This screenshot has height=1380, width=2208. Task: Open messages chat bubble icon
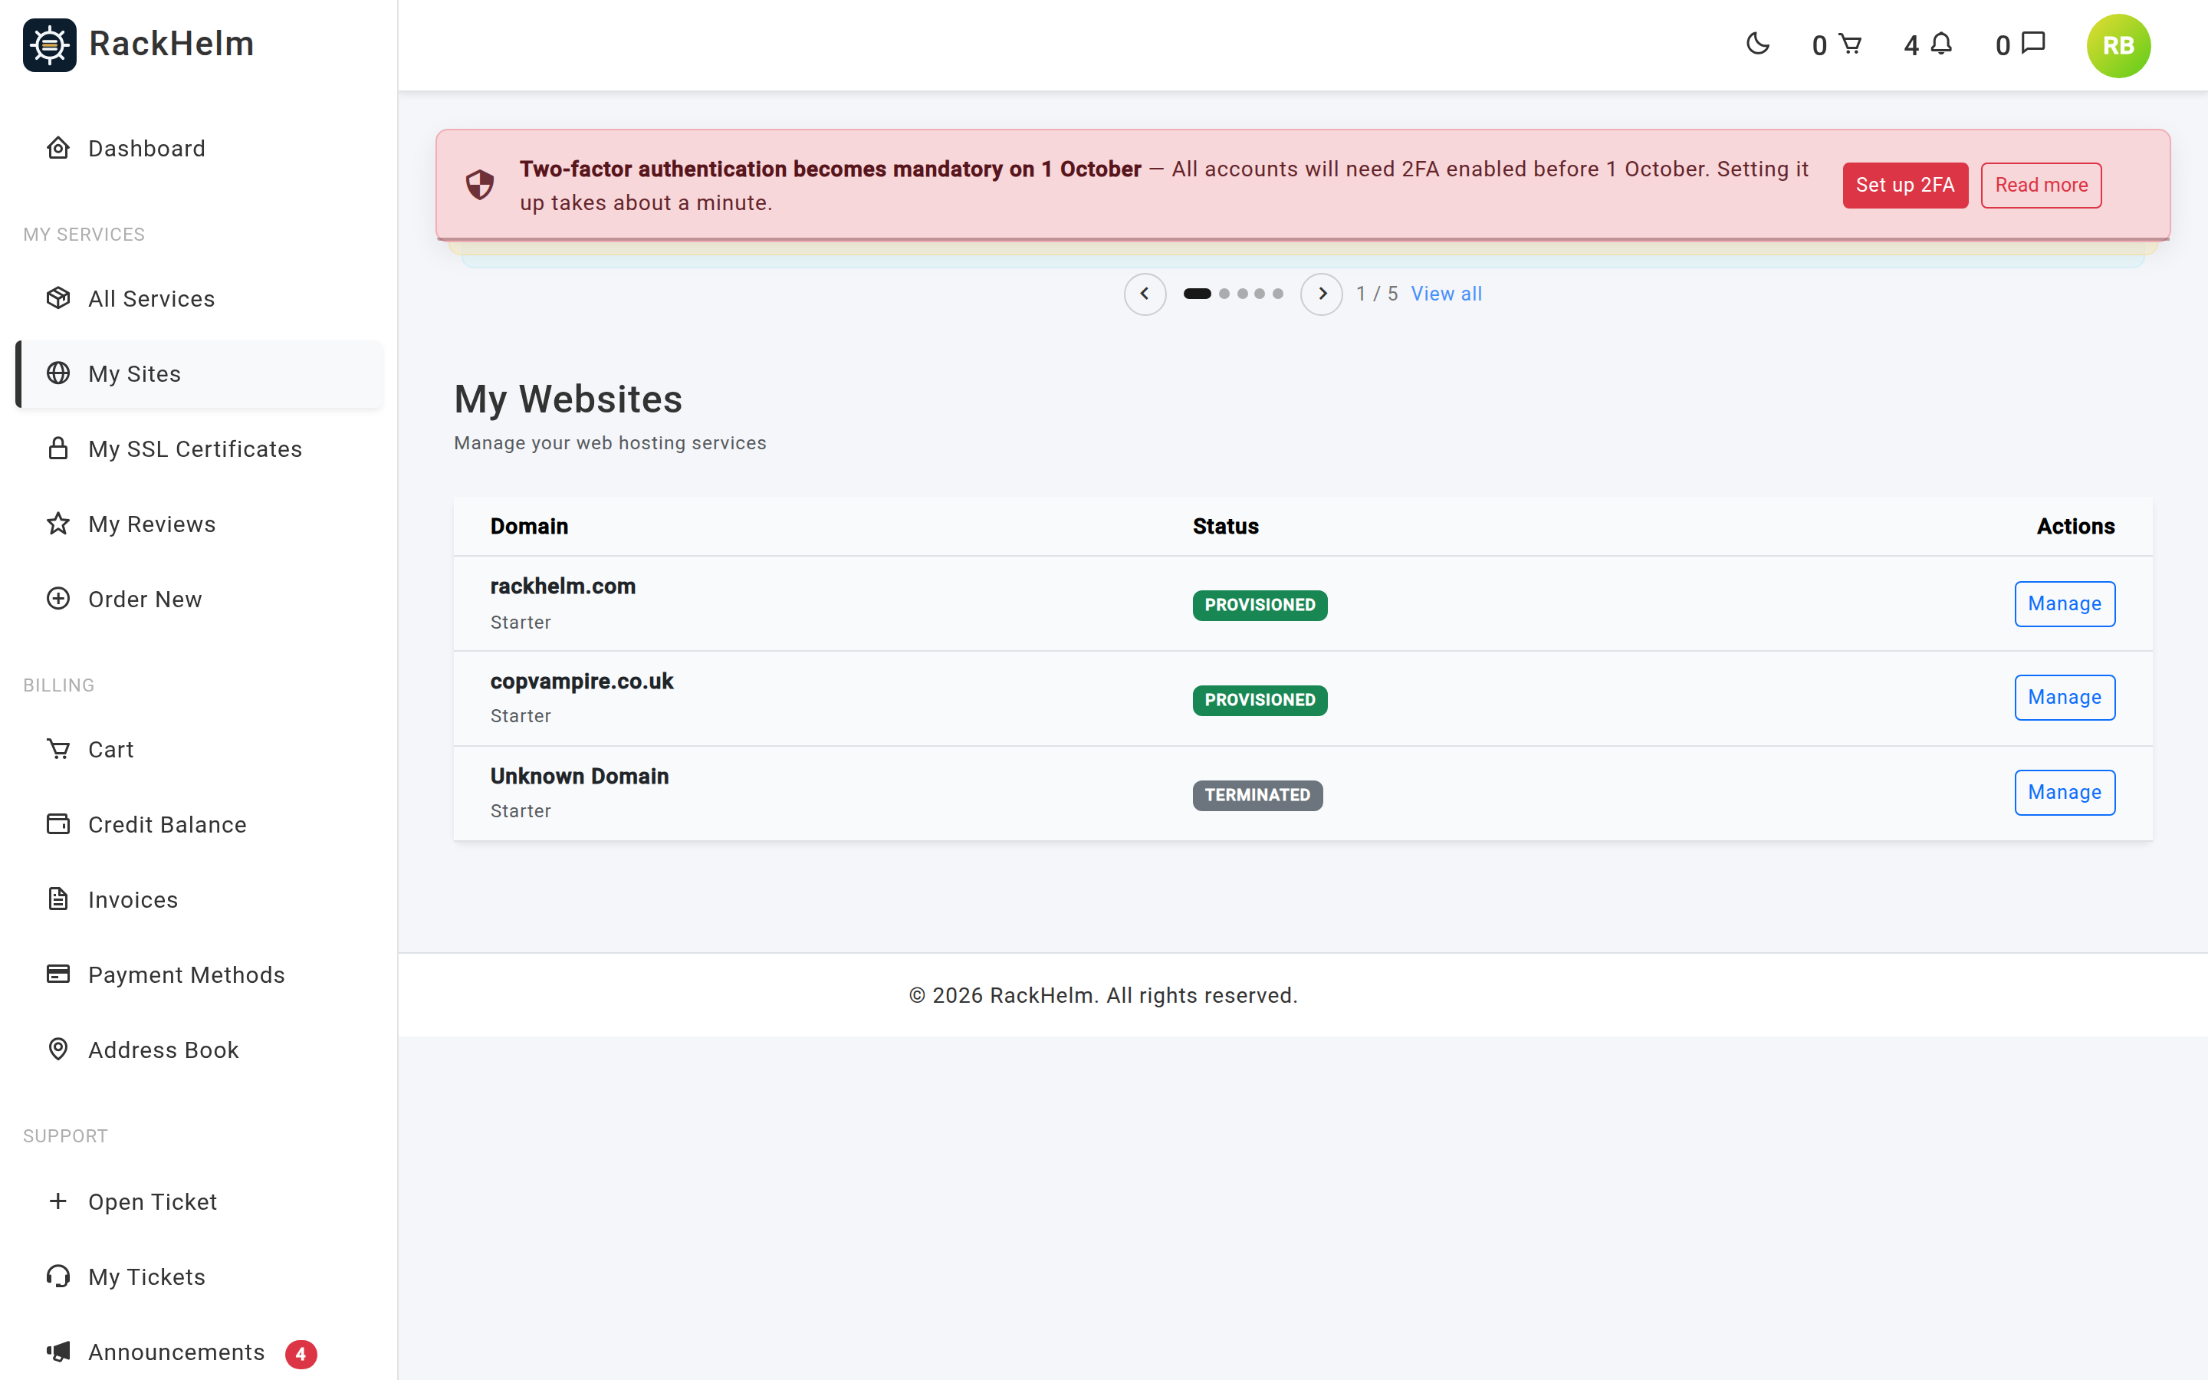point(2033,43)
